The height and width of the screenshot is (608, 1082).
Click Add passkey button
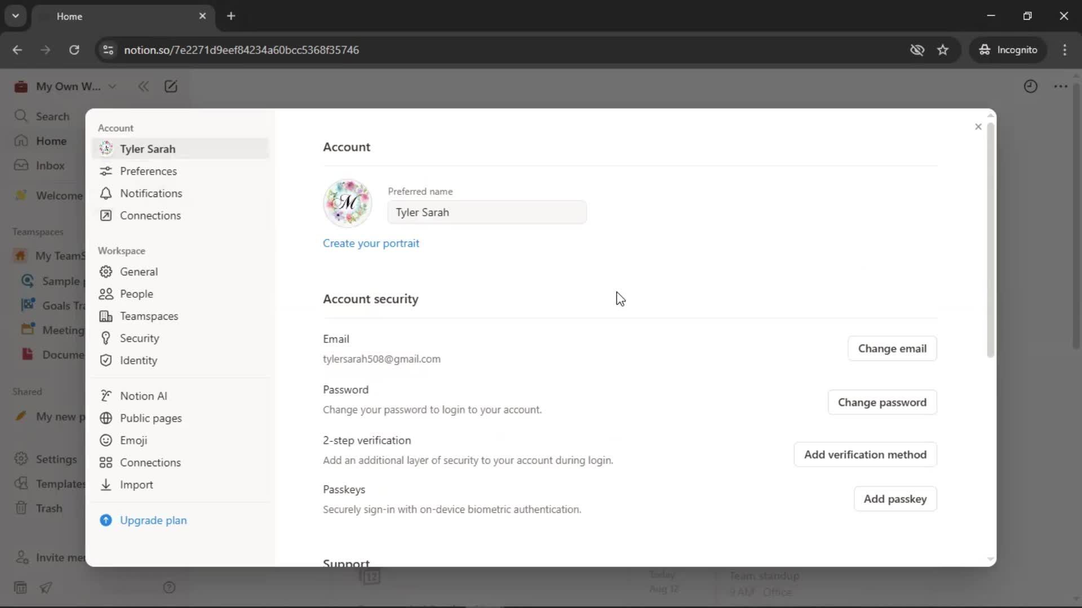(x=895, y=499)
